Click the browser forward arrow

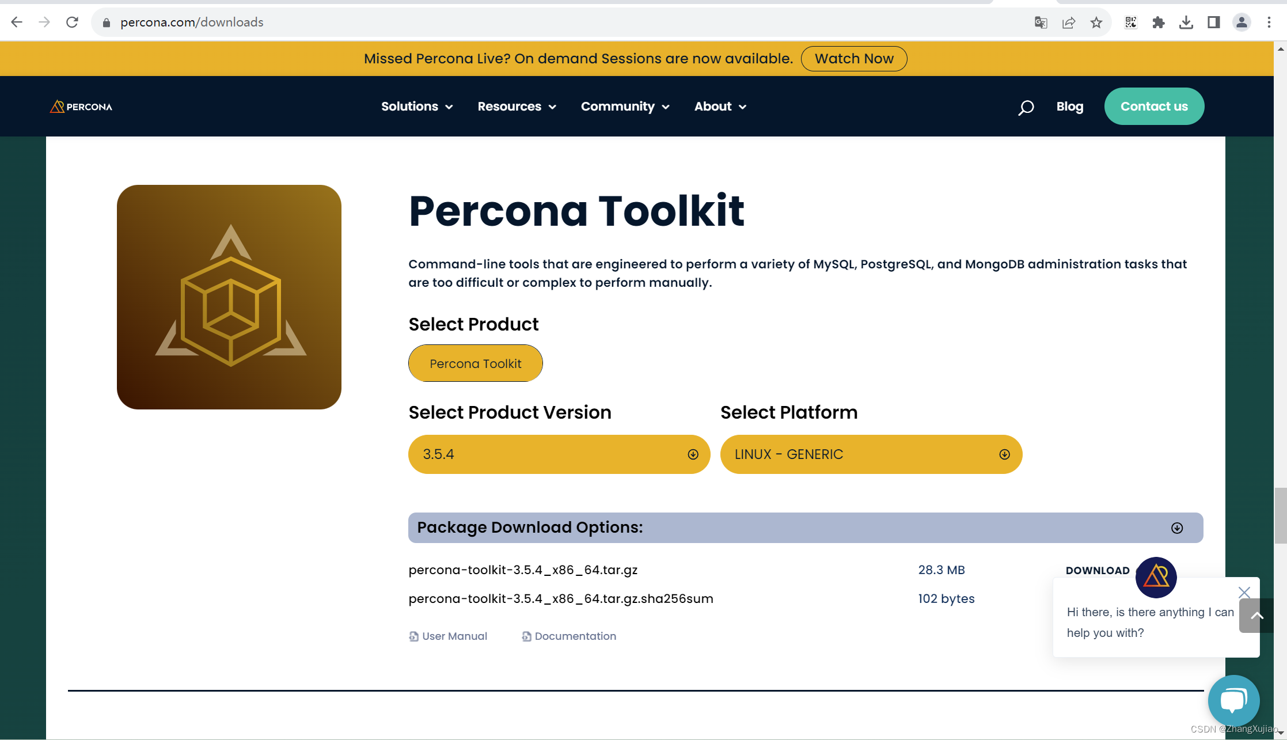(x=44, y=22)
